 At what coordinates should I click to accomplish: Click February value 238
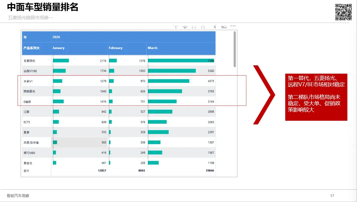[x=143, y=163]
